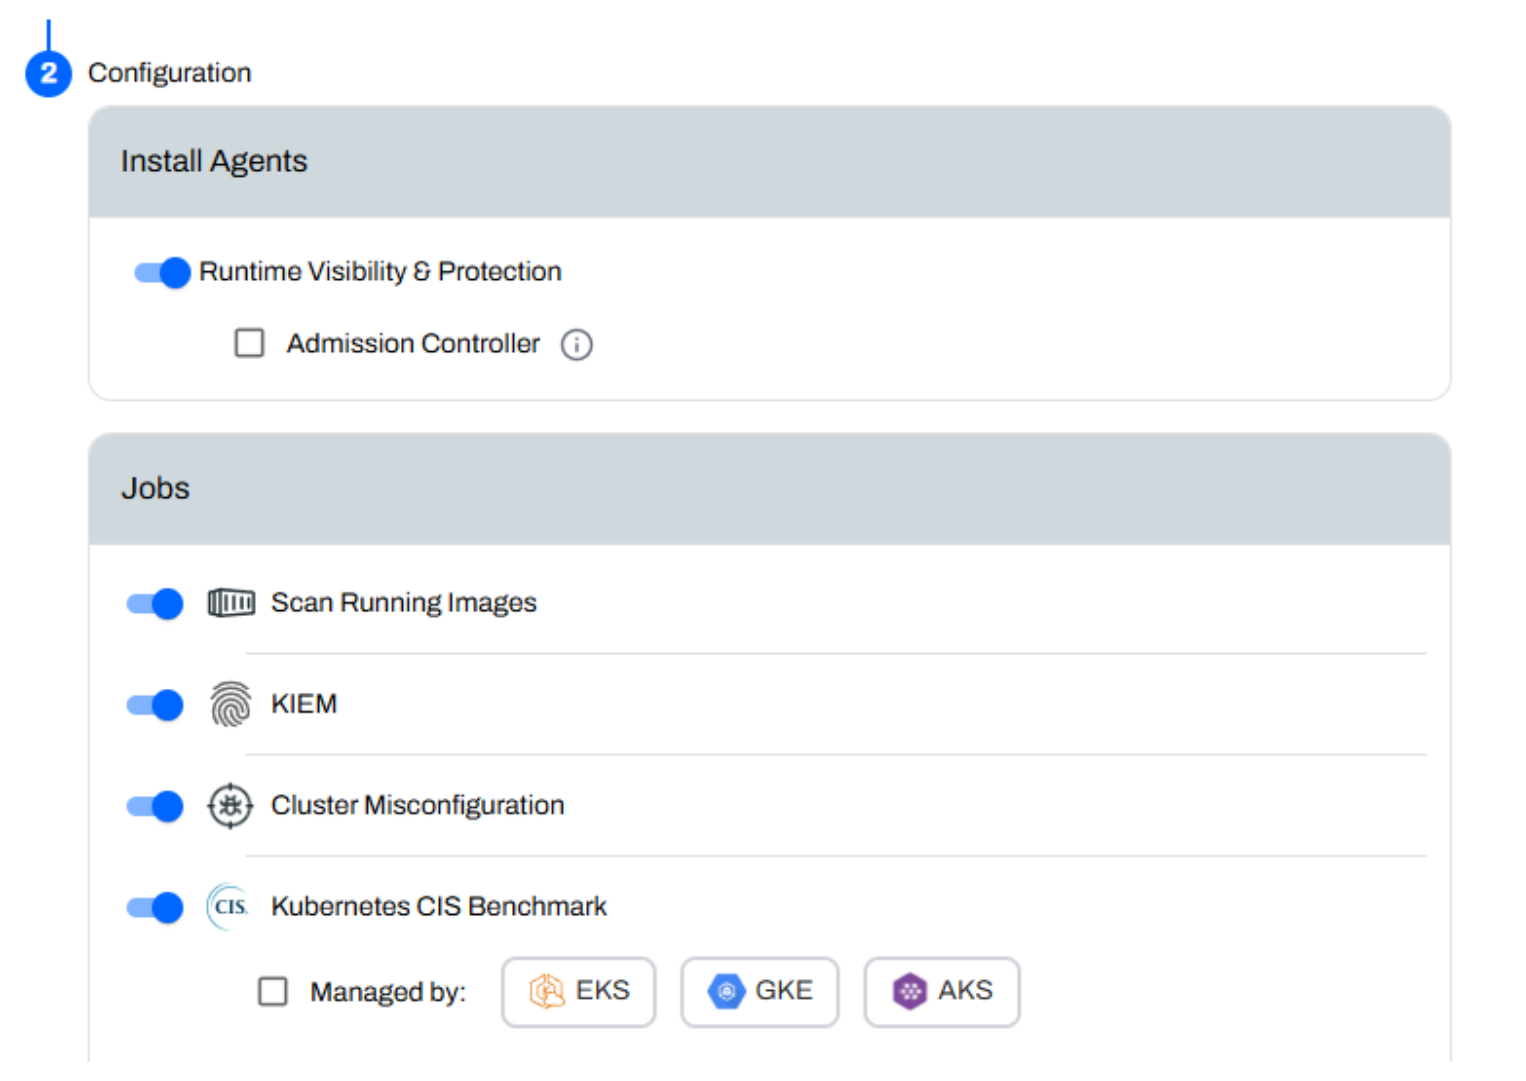Click the step 2 Configuration circle

pyautogui.click(x=49, y=73)
